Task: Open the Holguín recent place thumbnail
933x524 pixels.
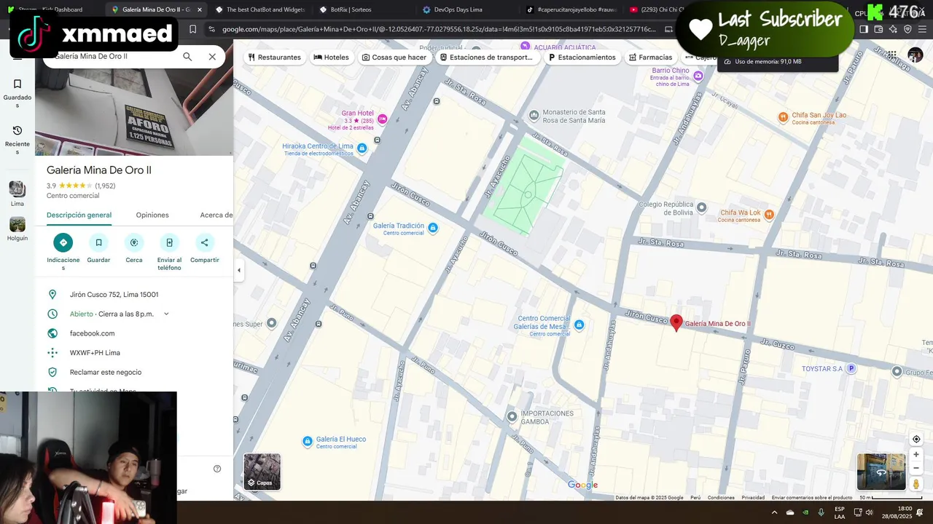Action: point(17,229)
